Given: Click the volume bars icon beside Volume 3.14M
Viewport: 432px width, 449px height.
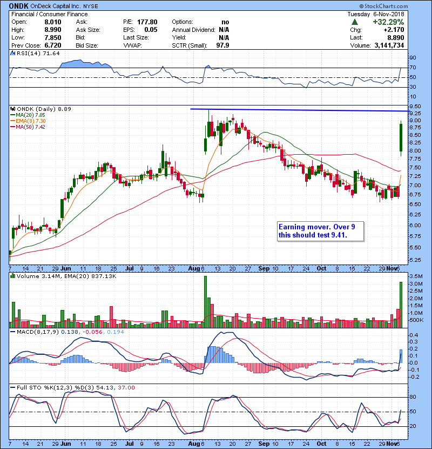Looking at the screenshot, I should click(x=13, y=276).
